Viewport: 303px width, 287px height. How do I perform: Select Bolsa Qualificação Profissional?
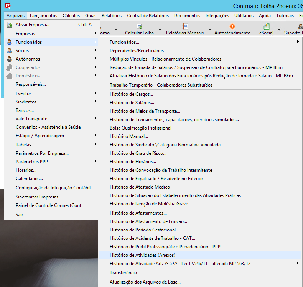pos(200,128)
